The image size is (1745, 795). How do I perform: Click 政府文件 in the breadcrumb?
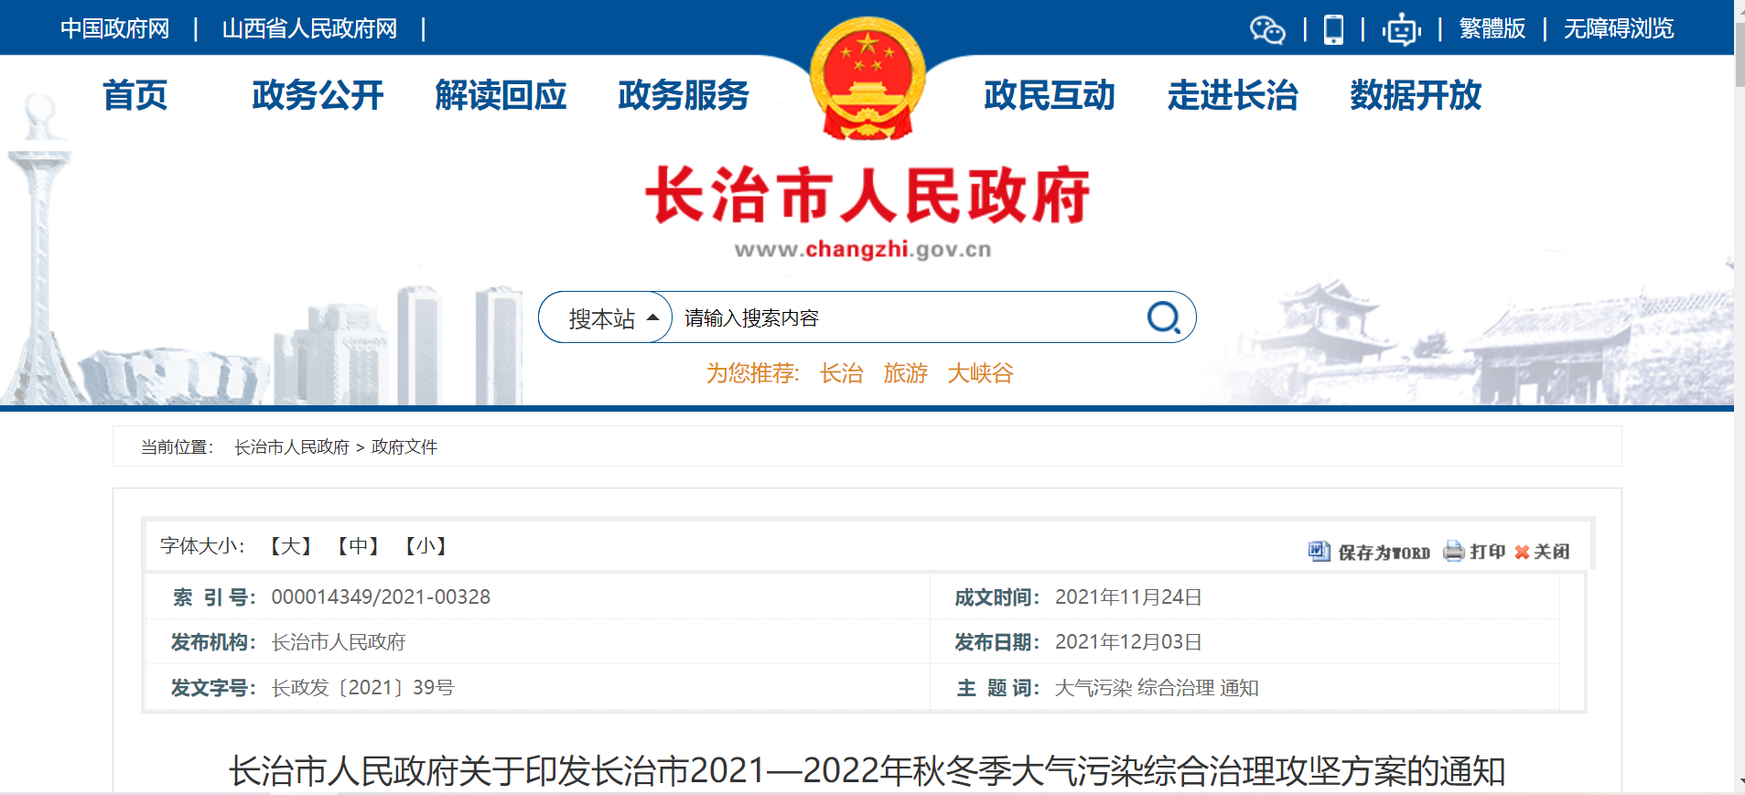coord(404,447)
